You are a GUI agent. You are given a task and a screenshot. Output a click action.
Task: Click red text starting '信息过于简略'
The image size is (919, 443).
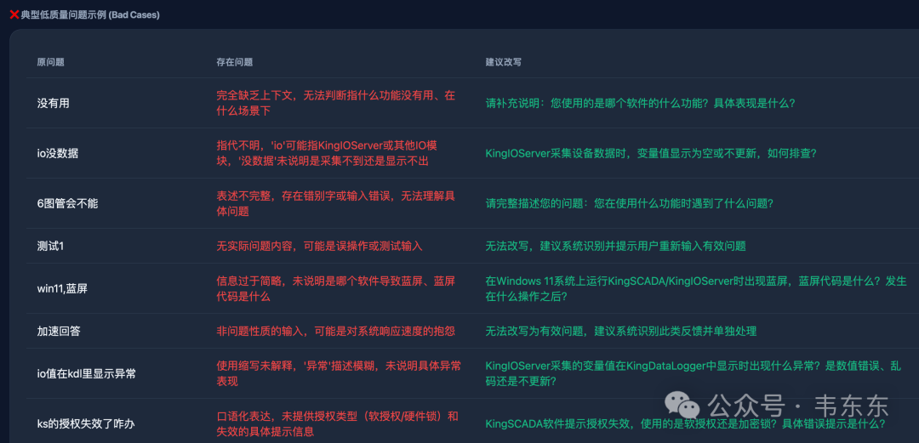[335, 289]
